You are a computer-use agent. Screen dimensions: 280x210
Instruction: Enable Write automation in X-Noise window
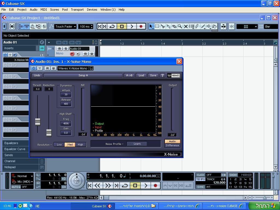53,68
